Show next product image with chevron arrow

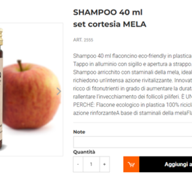coord(59,91)
